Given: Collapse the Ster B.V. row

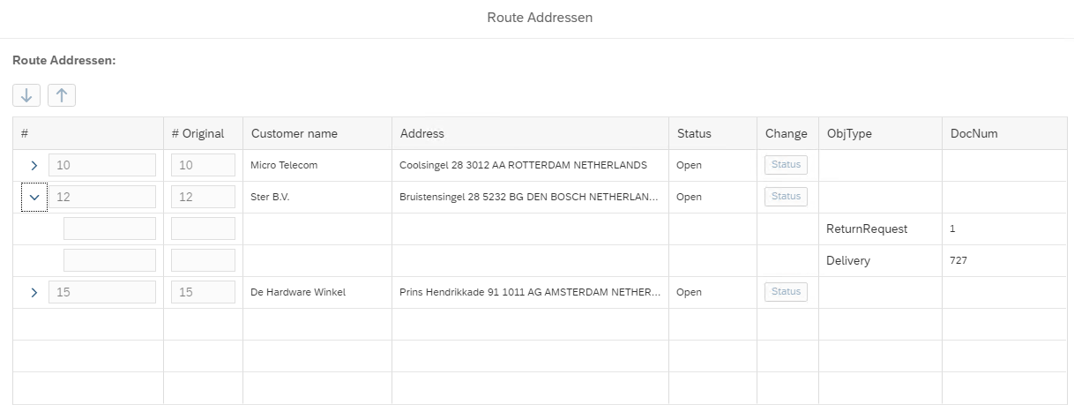Looking at the screenshot, I should tap(34, 198).
